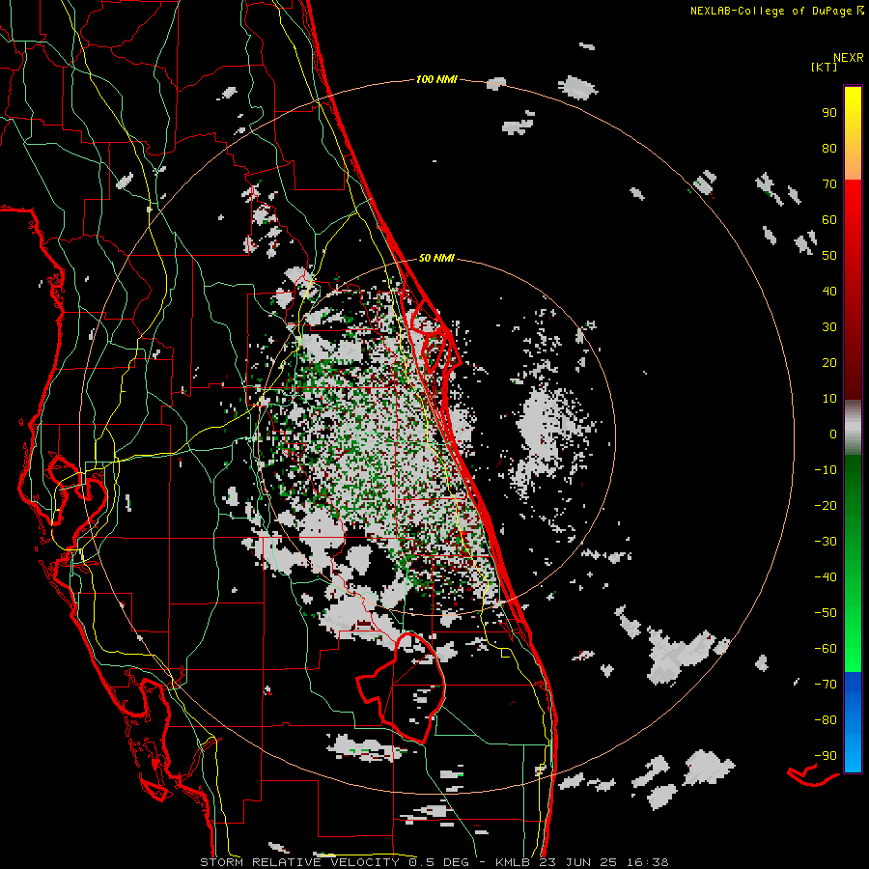
Task: Click the positive 60 value on velocity scale
Action: tap(829, 219)
